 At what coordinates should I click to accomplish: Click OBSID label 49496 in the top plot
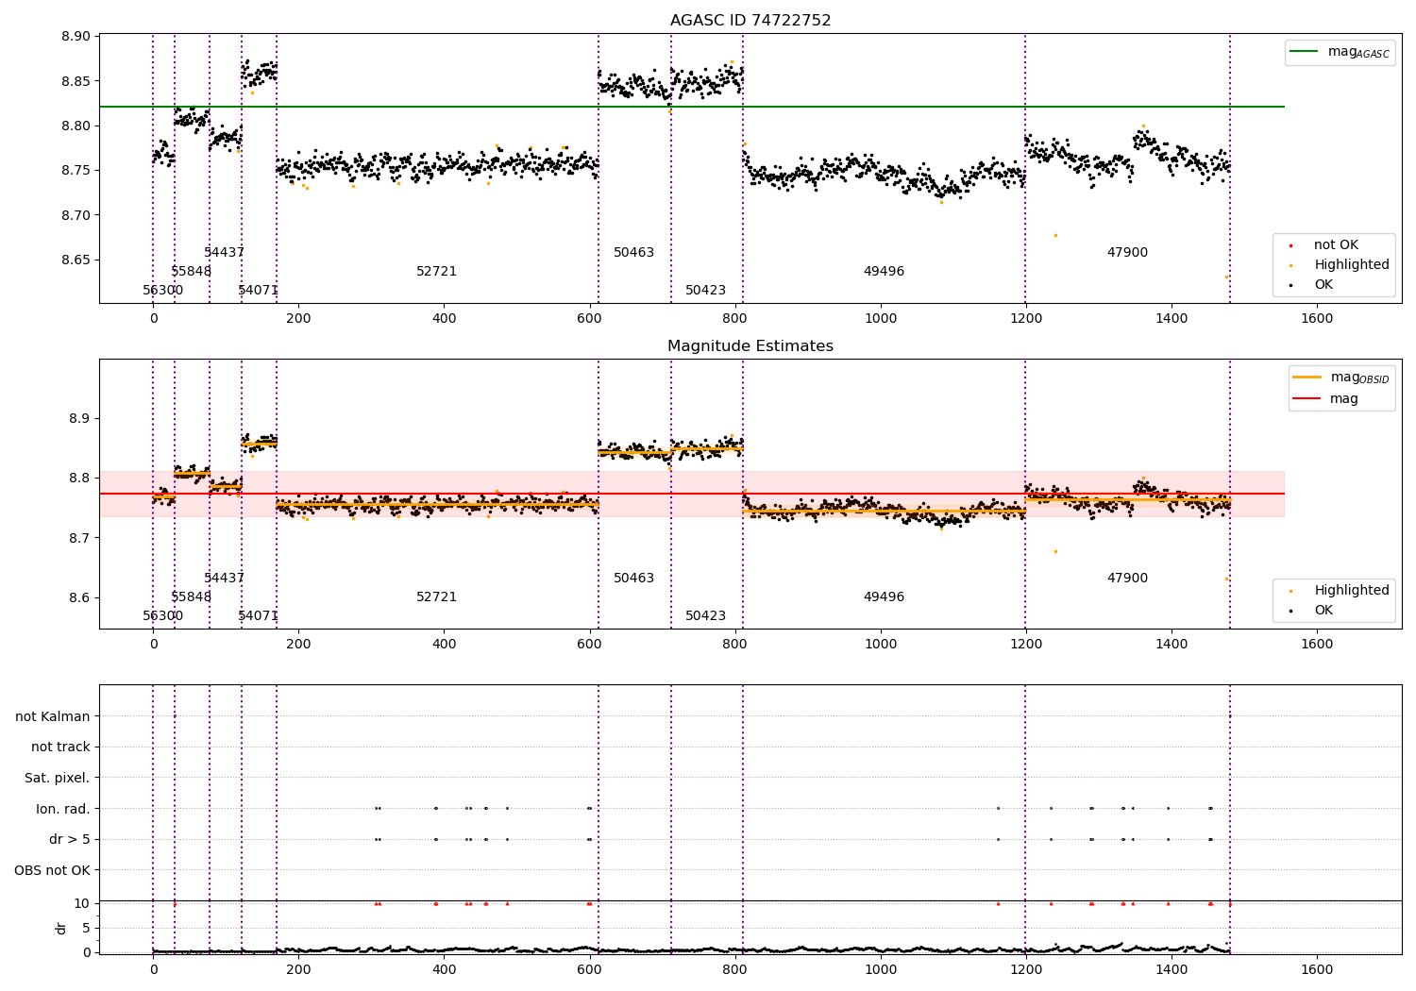click(884, 272)
